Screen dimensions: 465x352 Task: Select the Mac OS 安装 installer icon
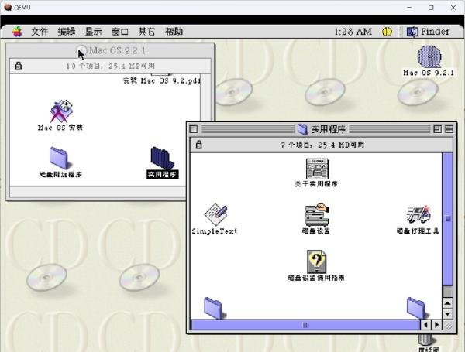pos(61,111)
